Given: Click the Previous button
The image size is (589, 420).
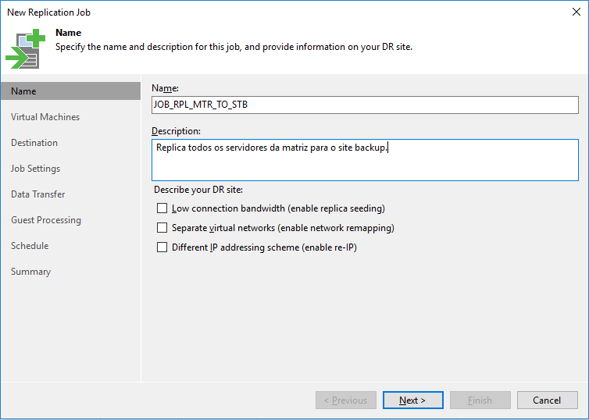Looking at the screenshot, I should click(346, 400).
